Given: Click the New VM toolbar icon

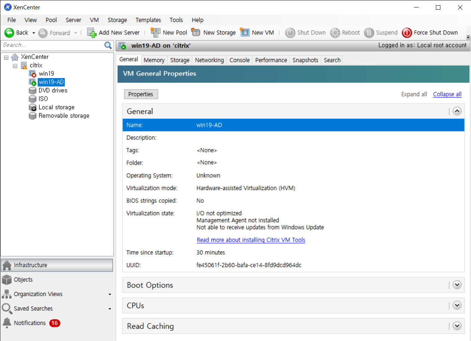Looking at the screenshot, I should [245, 32].
